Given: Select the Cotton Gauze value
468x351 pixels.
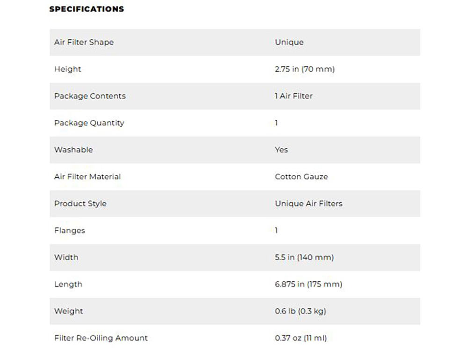Looking at the screenshot, I should (x=301, y=177).
